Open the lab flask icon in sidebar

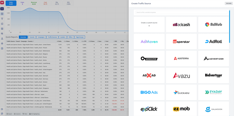tap(2, 38)
